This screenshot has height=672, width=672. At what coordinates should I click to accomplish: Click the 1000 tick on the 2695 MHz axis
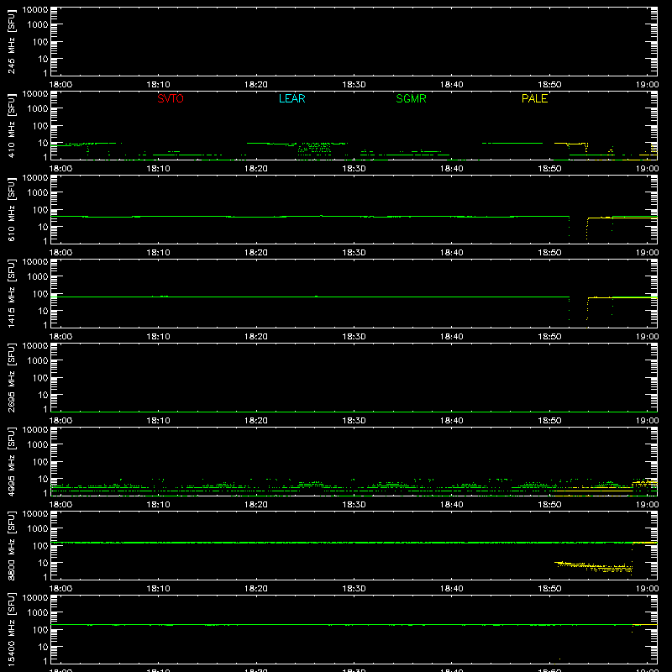point(38,361)
